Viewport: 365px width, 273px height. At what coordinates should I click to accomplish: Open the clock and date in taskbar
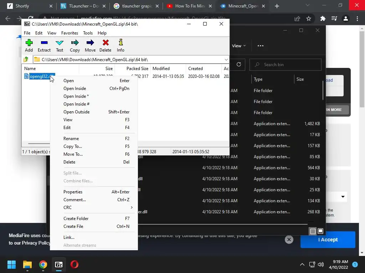click(x=339, y=264)
